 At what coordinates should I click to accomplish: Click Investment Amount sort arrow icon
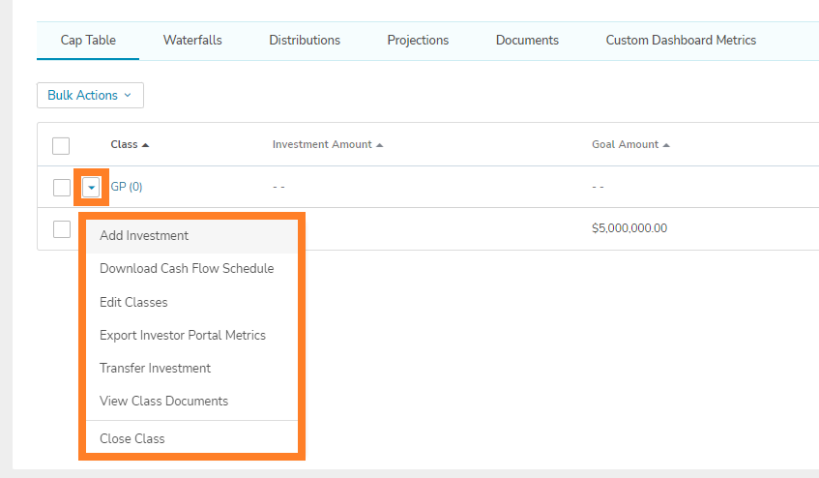[379, 145]
